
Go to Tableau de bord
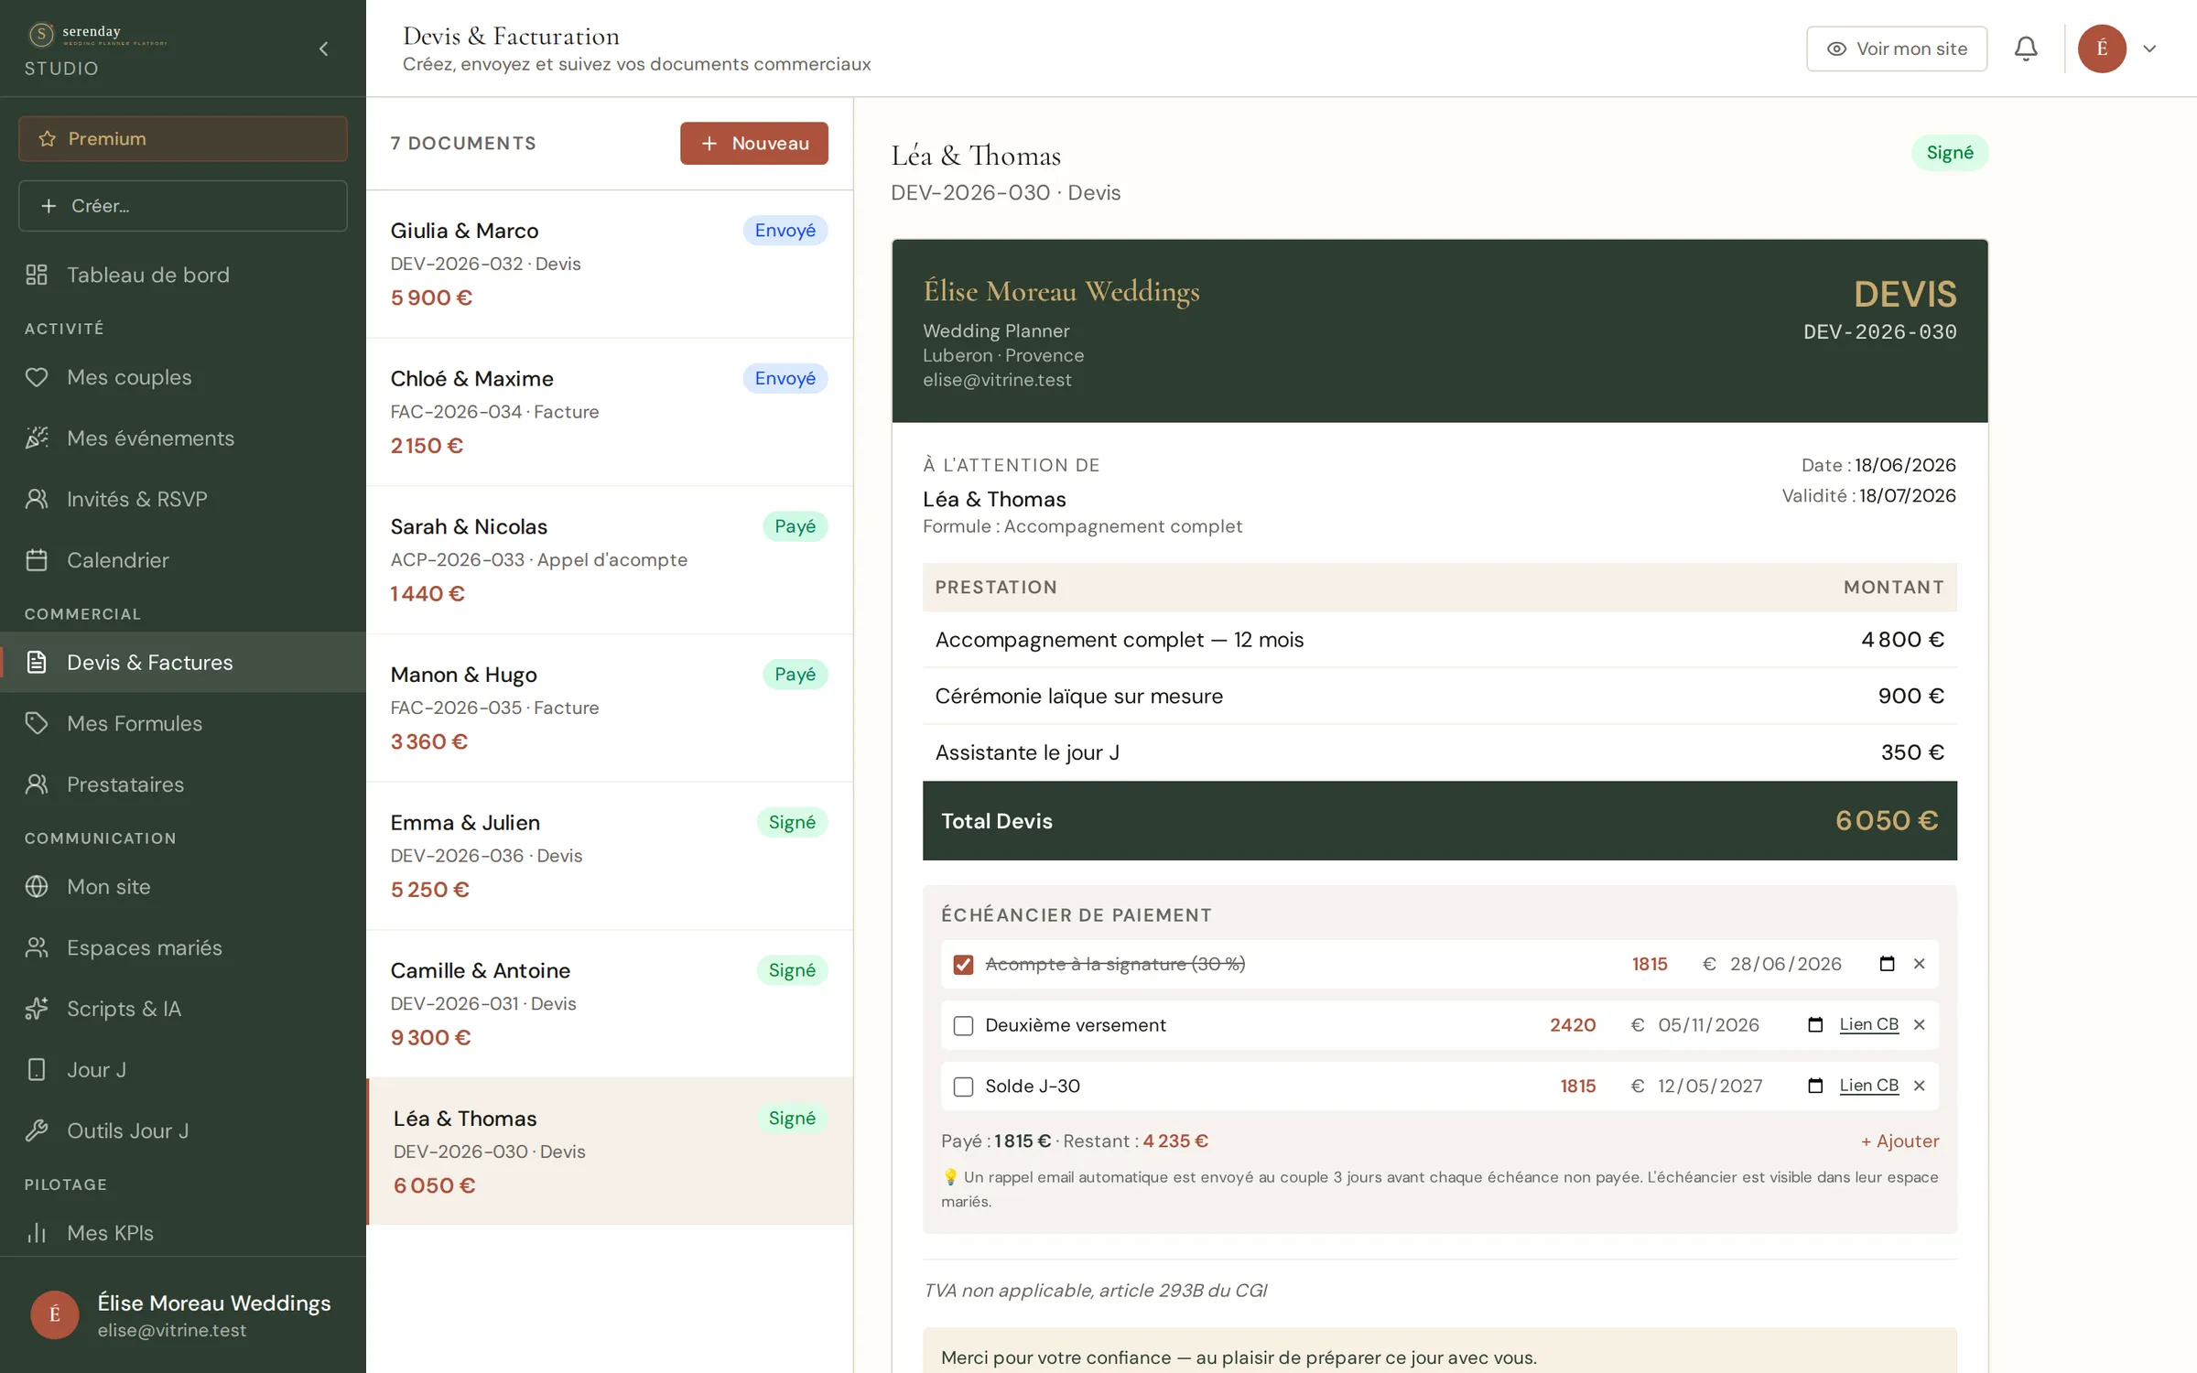[x=183, y=275]
